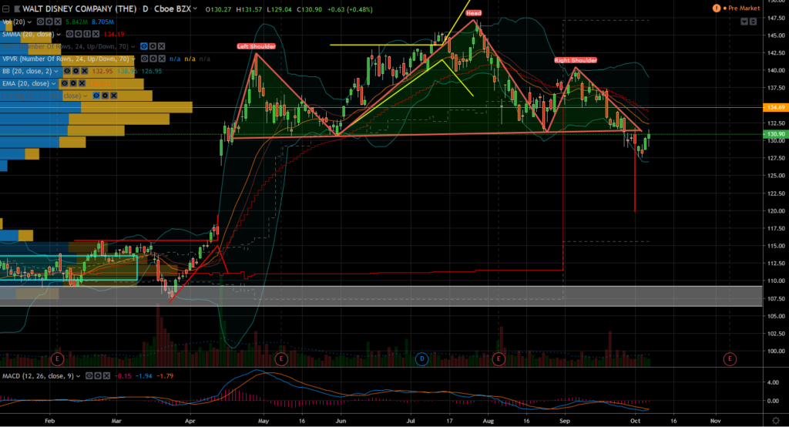Click the first earnings E marker near February
Viewport: 789px width, 427px height.
[57, 359]
